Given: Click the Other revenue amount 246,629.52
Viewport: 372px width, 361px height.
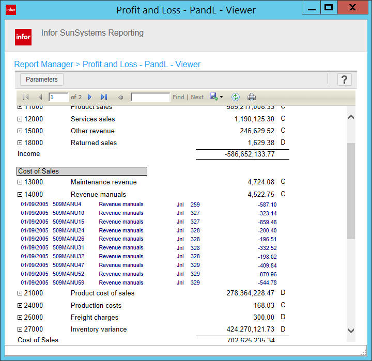Looking at the screenshot, I should (257, 131).
